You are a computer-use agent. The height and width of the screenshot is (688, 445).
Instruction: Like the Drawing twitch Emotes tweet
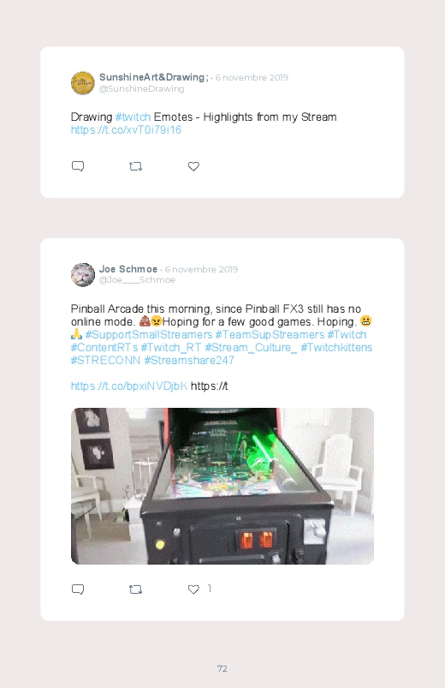click(x=193, y=166)
